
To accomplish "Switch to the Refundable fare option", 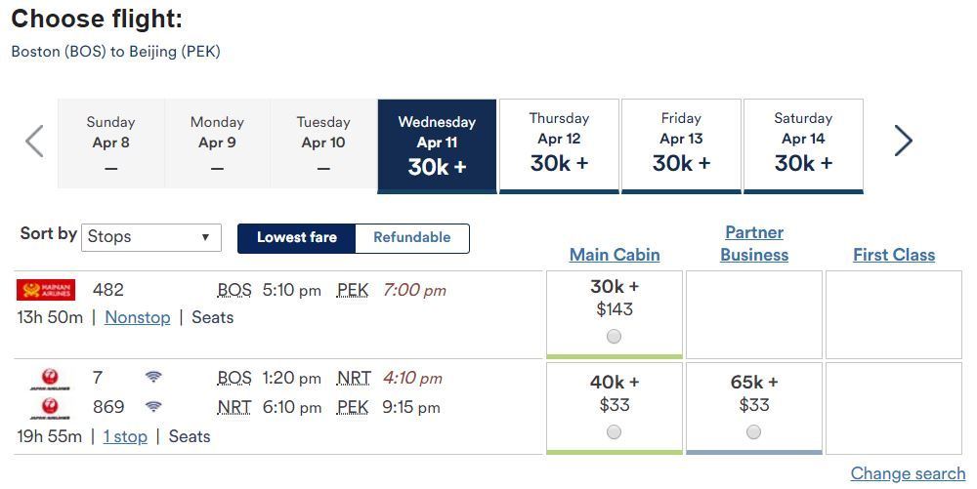I will pyautogui.click(x=412, y=237).
